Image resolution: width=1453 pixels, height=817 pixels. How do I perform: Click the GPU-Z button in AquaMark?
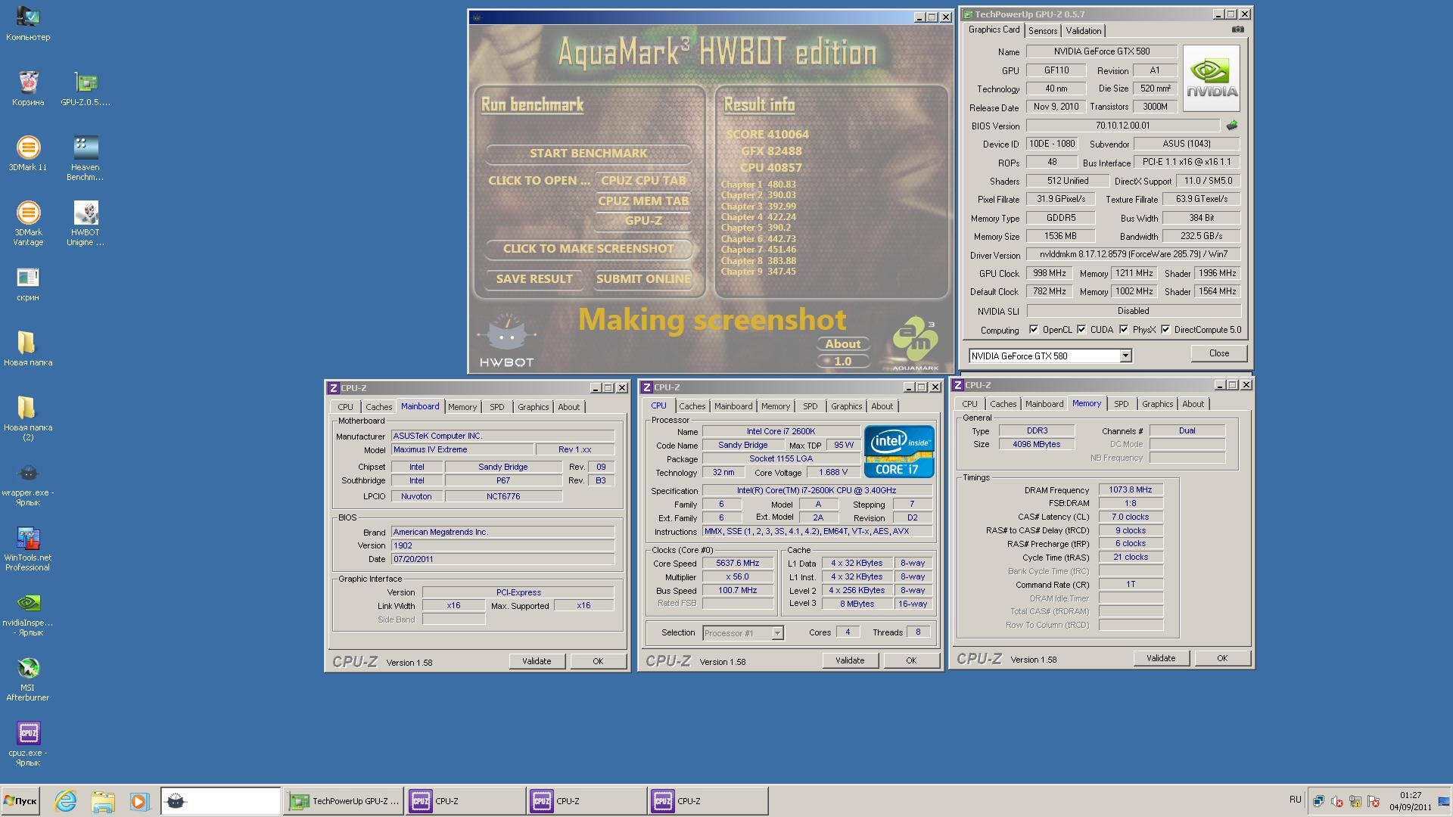(643, 221)
